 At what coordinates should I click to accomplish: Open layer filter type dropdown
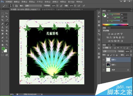pyautogui.click(x=107, y=48)
